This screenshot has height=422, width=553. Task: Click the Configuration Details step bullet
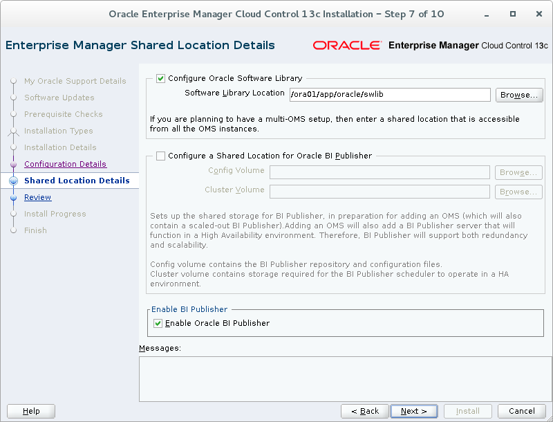point(13,164)
